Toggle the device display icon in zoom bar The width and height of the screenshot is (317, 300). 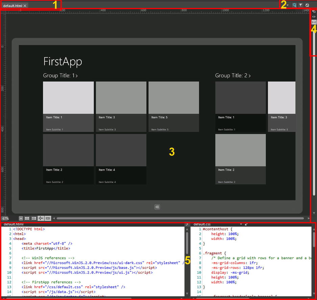[48, 218]
